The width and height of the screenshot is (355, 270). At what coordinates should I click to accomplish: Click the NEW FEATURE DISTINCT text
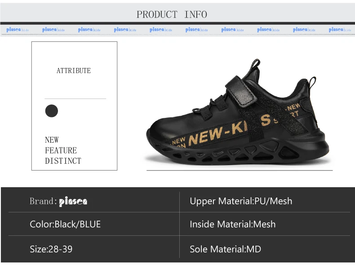(x=63, y=150)
